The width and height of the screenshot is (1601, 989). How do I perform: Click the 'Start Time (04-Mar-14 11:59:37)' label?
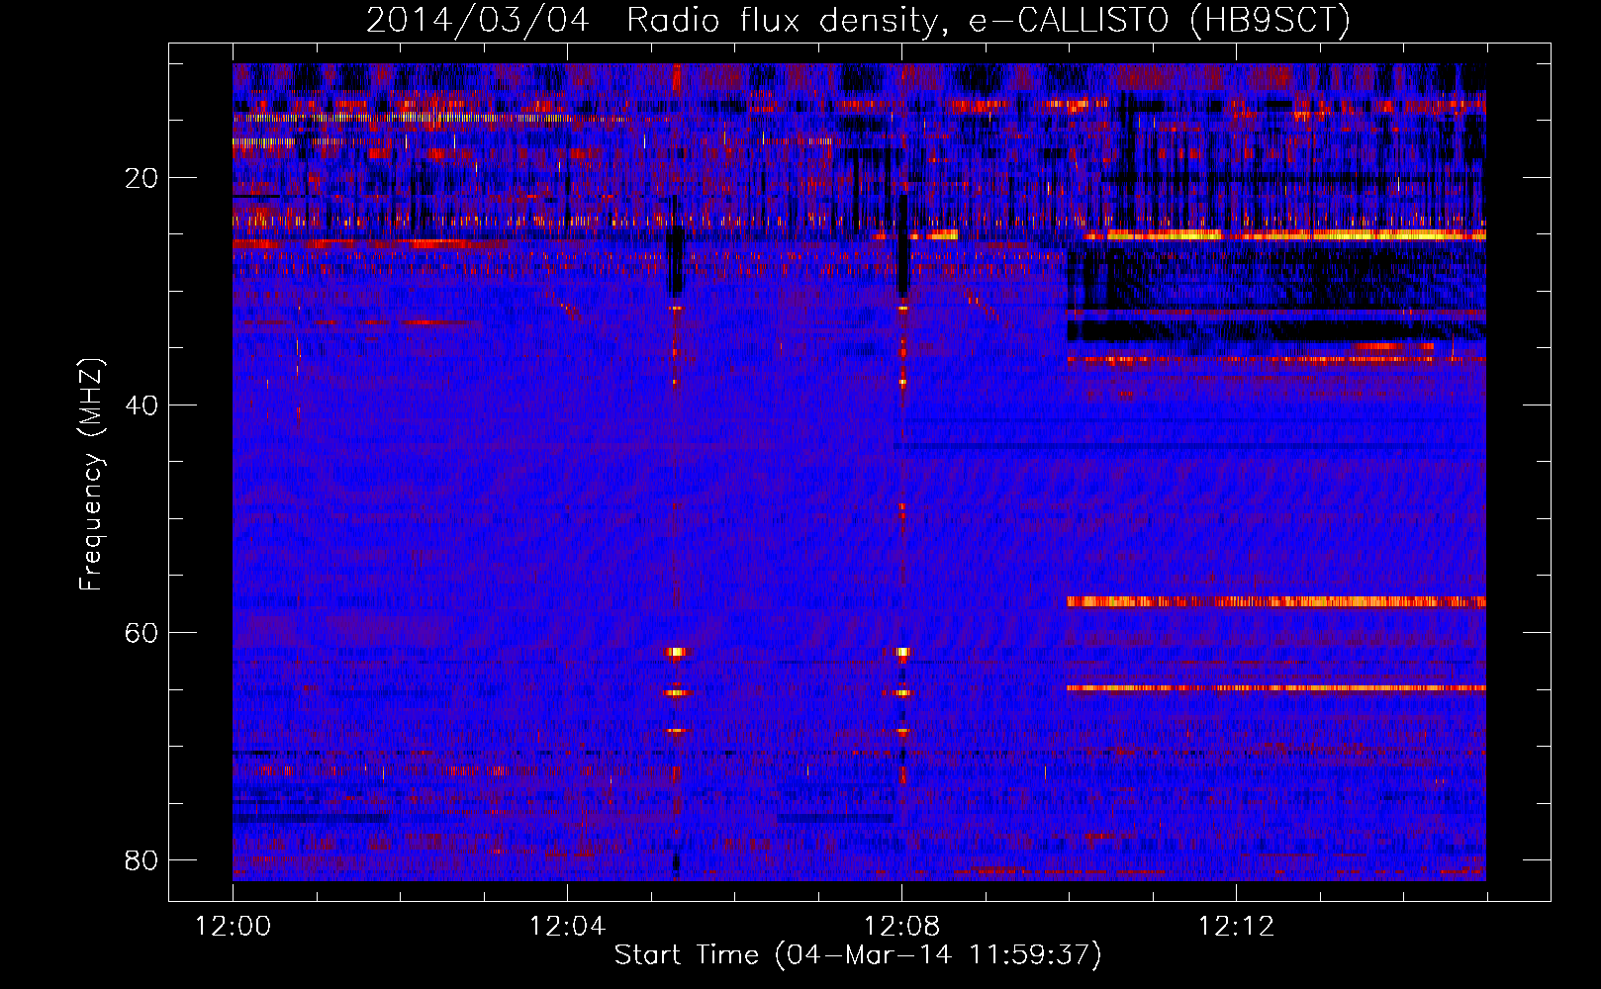tap(858, 954)
